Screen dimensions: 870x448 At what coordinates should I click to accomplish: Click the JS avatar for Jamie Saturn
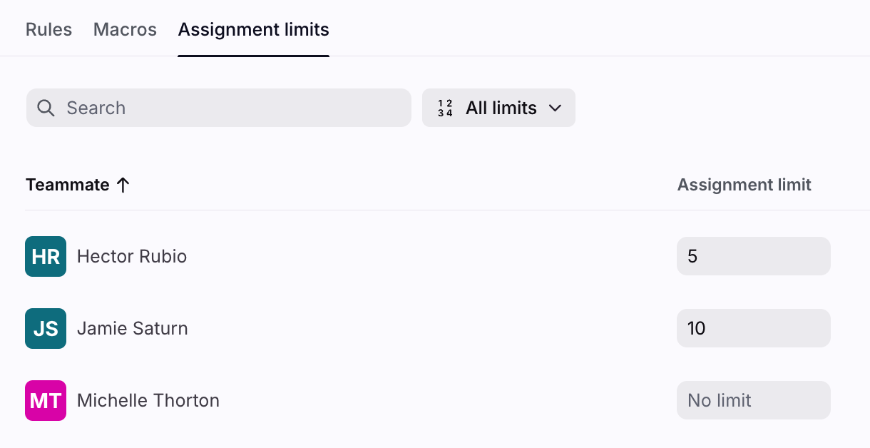(46, 328)
